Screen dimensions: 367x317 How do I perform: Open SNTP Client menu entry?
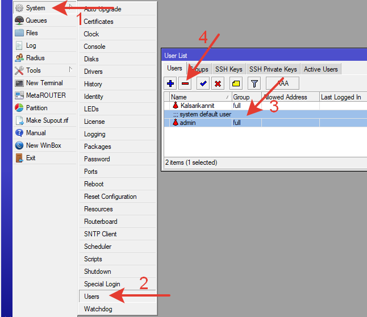(x=118, y=234)
